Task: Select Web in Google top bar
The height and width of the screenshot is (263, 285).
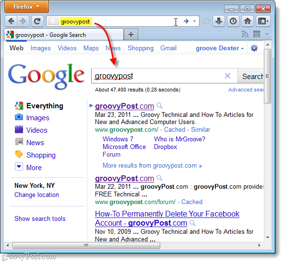Action: pos(16,48)
